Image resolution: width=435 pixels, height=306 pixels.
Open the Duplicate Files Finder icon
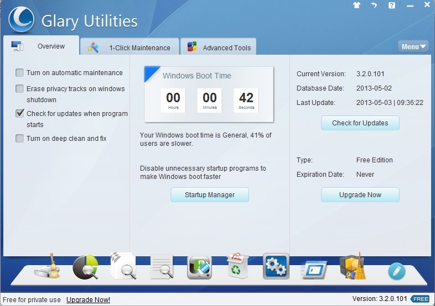(123, 267)
